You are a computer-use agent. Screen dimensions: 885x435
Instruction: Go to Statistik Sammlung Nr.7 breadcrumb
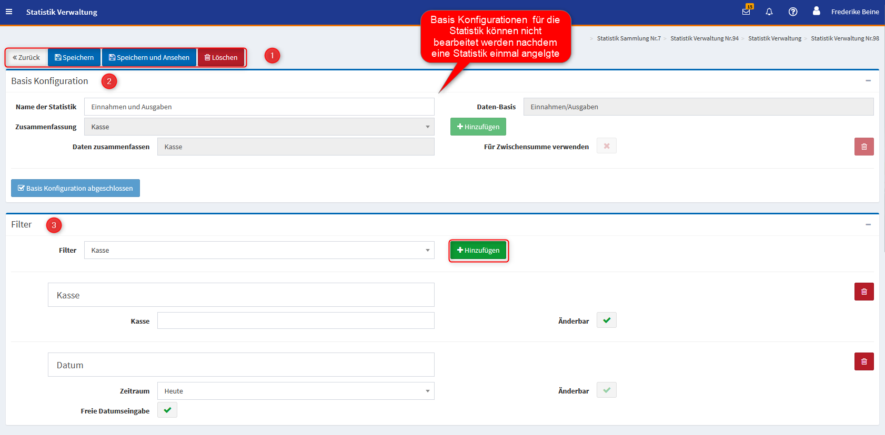click(628, 38)
